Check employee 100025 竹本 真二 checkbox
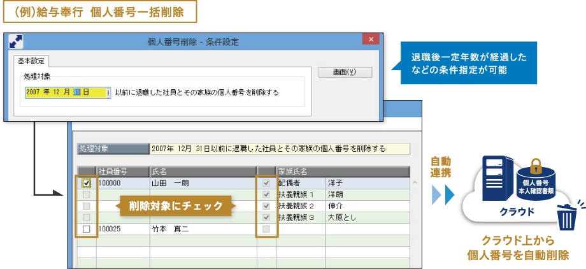Screen dimensions: 586x269 (87, 229)
